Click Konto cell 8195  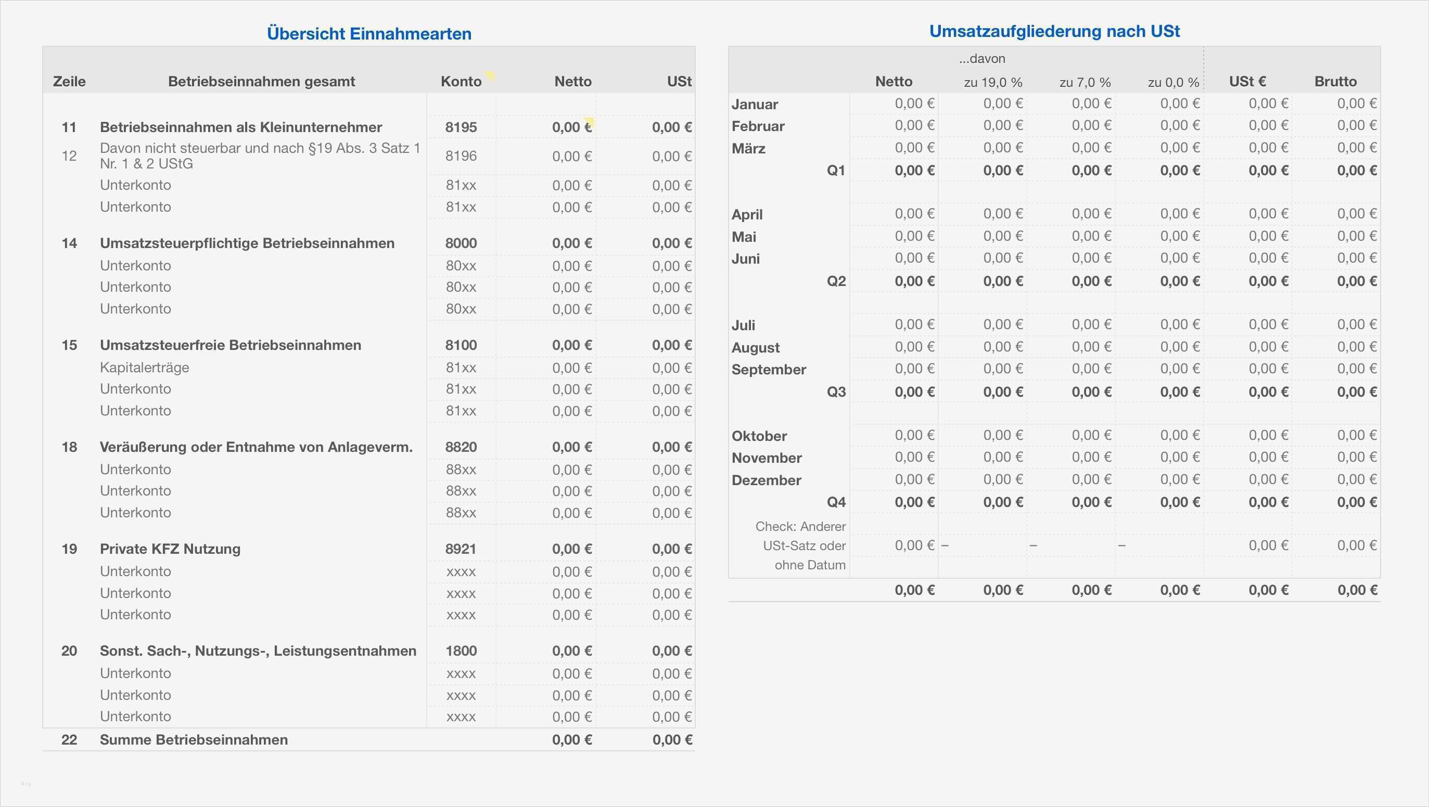[x=461, y=127]
